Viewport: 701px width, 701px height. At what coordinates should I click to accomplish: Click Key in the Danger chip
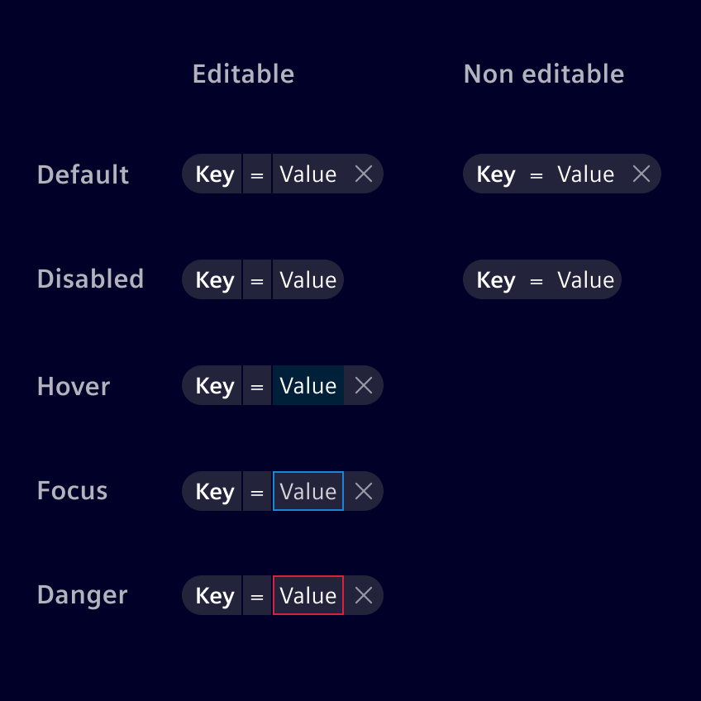214,596
